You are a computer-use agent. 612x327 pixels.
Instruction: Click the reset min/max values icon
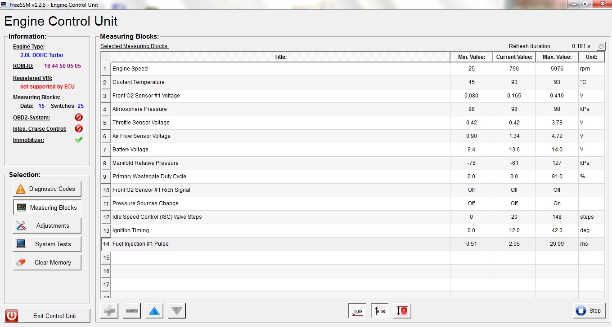402,310
